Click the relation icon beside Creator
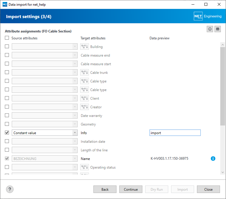Viewport: 226px width, 199px height. pos(84,107)
